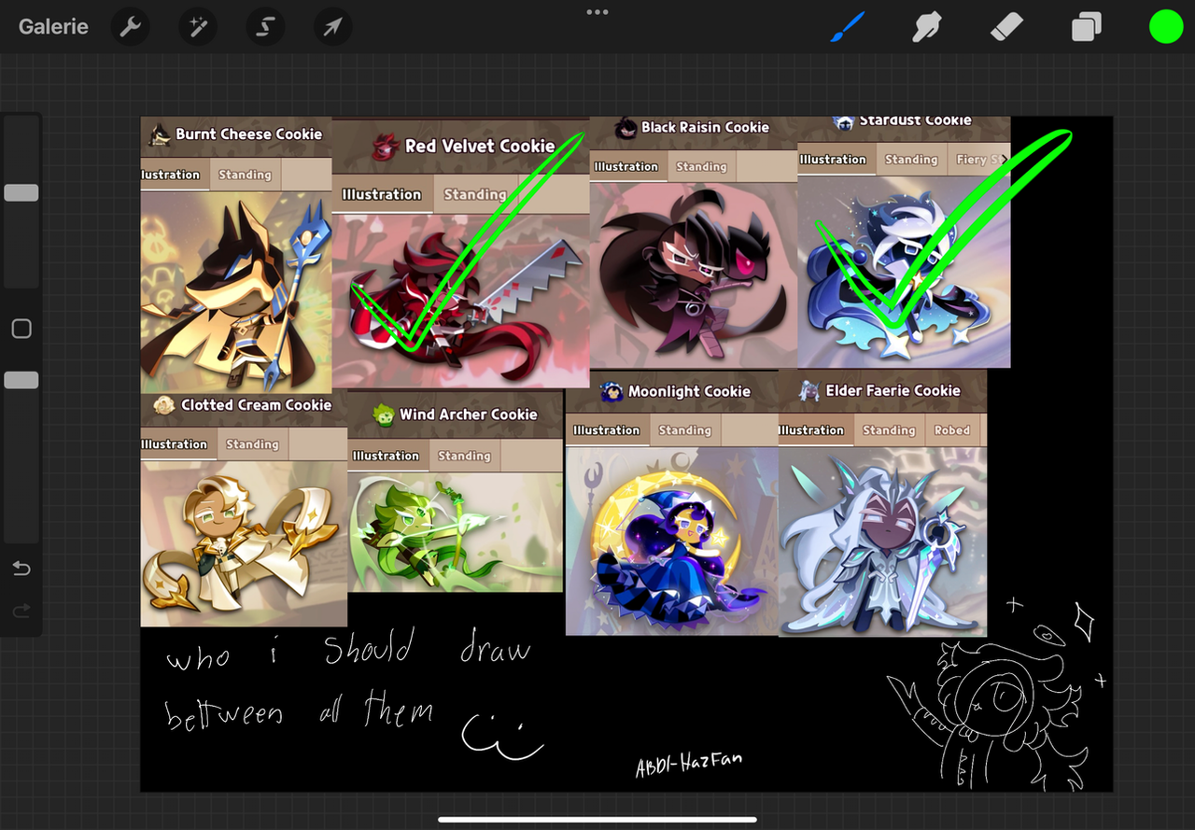Select Standing tab under Clotted Cream Cookie

click(252, 444)
